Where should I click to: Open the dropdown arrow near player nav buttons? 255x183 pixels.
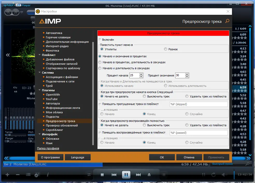(22, 12)
